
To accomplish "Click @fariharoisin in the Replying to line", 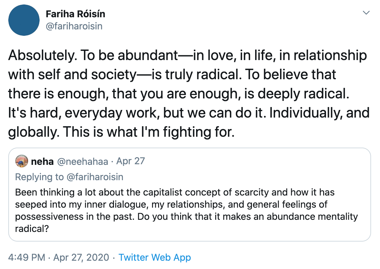I will [x=95, y=177].
